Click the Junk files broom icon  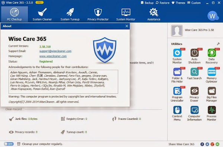click(x=12, y=119)
